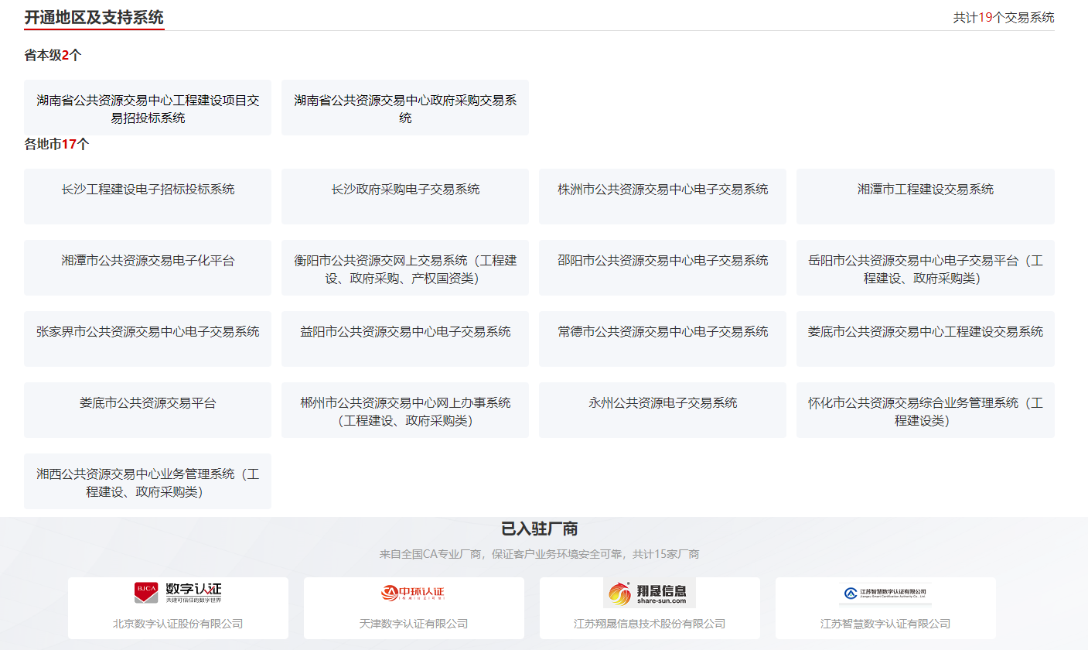Click the 翔晟信息 share-sun logo

pos(649,594)
